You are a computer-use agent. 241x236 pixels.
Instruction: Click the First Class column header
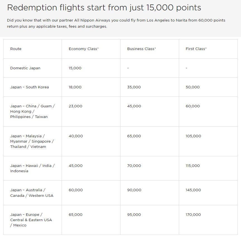(196, 49)
